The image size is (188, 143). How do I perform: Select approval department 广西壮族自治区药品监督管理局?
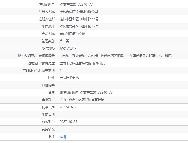point(82,100)
